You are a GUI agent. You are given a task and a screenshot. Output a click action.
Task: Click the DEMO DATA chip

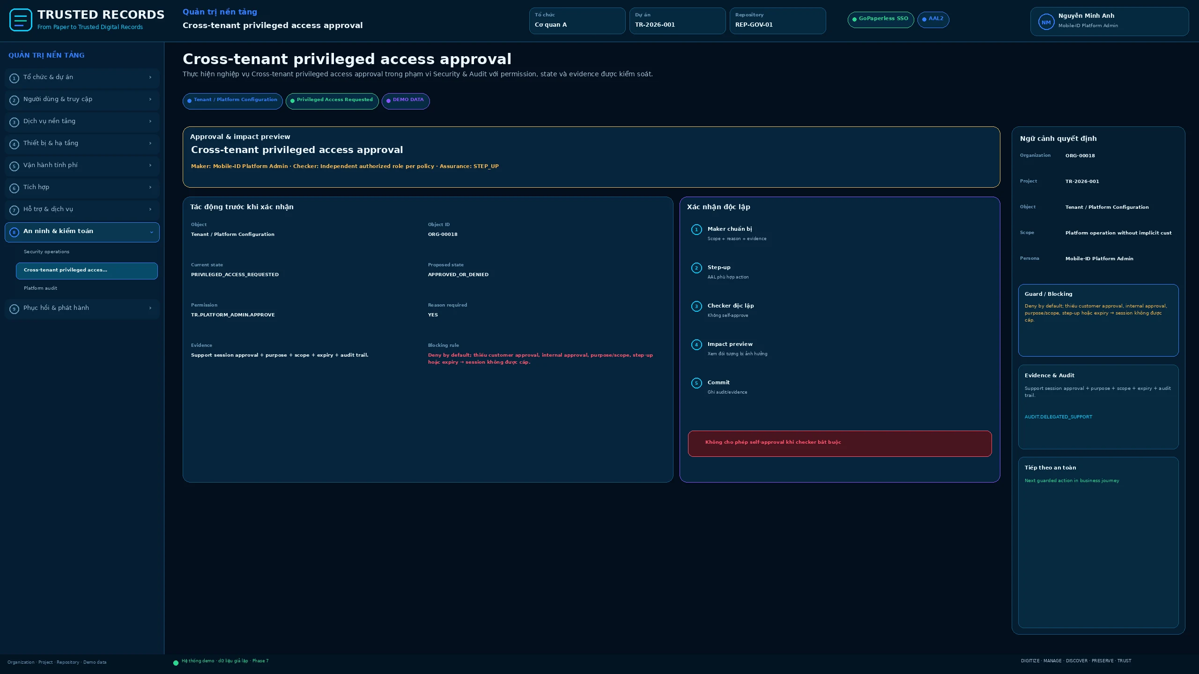tap(406, 101)
